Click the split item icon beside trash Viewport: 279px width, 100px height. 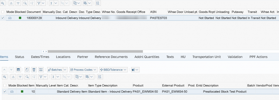pos(41,70)
